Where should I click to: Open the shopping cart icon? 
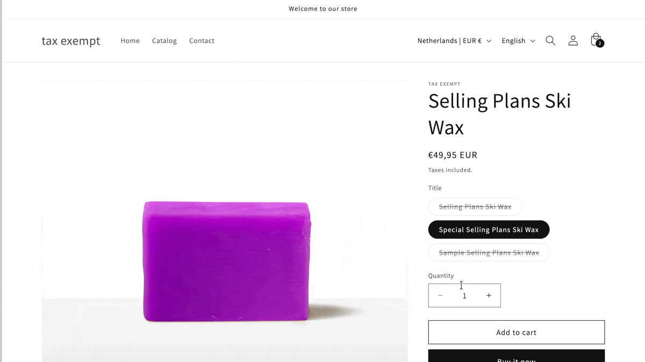[595, 40]
